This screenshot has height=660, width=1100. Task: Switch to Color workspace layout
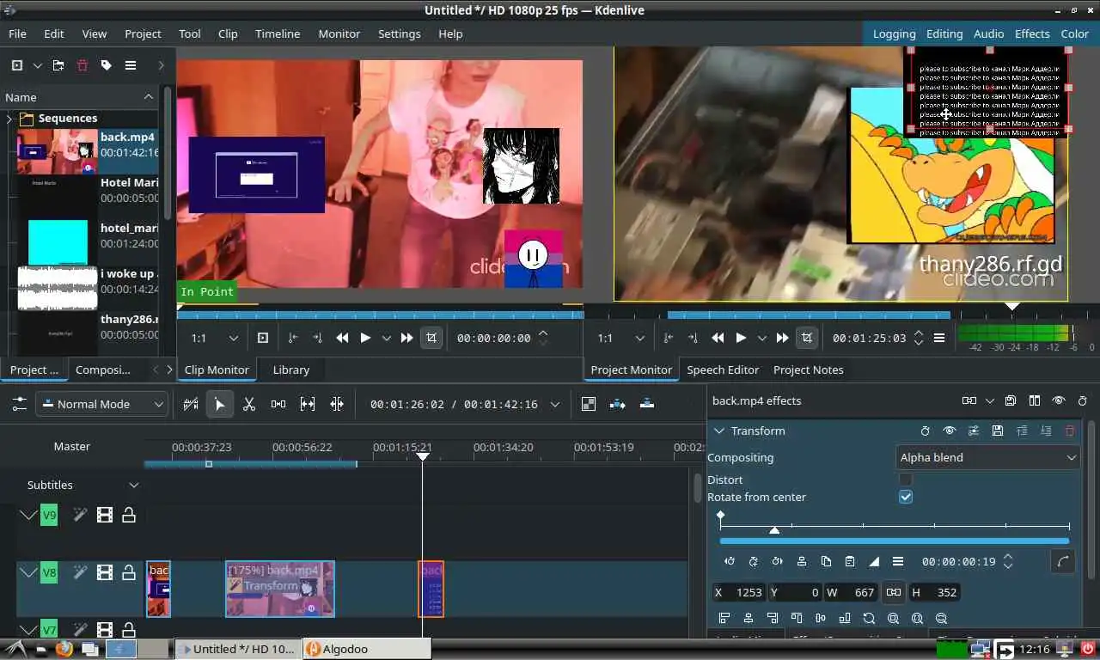pyautogui.click(x=1074, y=34)
